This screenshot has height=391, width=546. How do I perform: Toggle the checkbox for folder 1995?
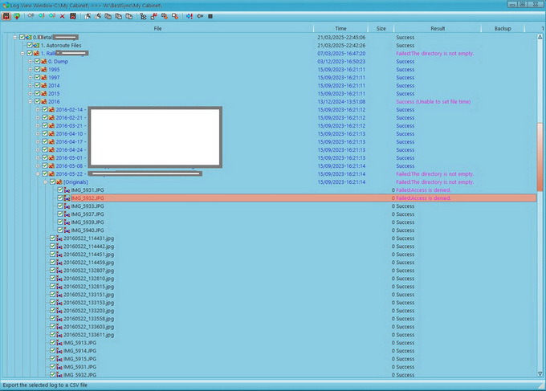tap(37, 69)
